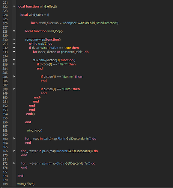Expand the folded "Cloth" if block
Viewport: 173px width, 188px height.
click(x=14, y=89)
